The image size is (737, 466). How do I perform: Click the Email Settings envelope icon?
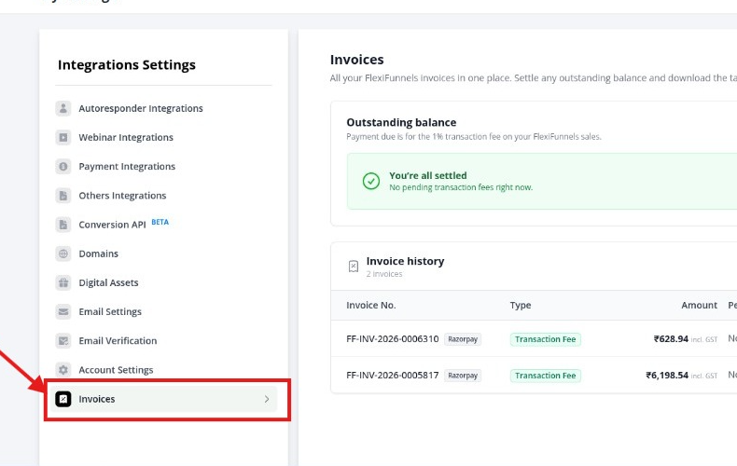click(63, 312)
